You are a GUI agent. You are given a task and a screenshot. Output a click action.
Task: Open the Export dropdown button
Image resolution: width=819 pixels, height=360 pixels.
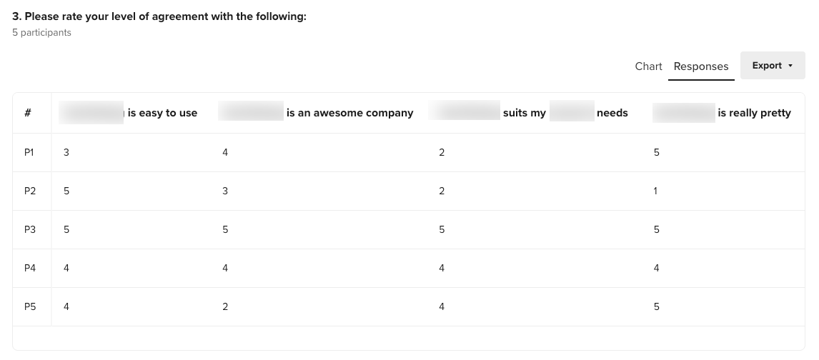click(x=773, y=66)
